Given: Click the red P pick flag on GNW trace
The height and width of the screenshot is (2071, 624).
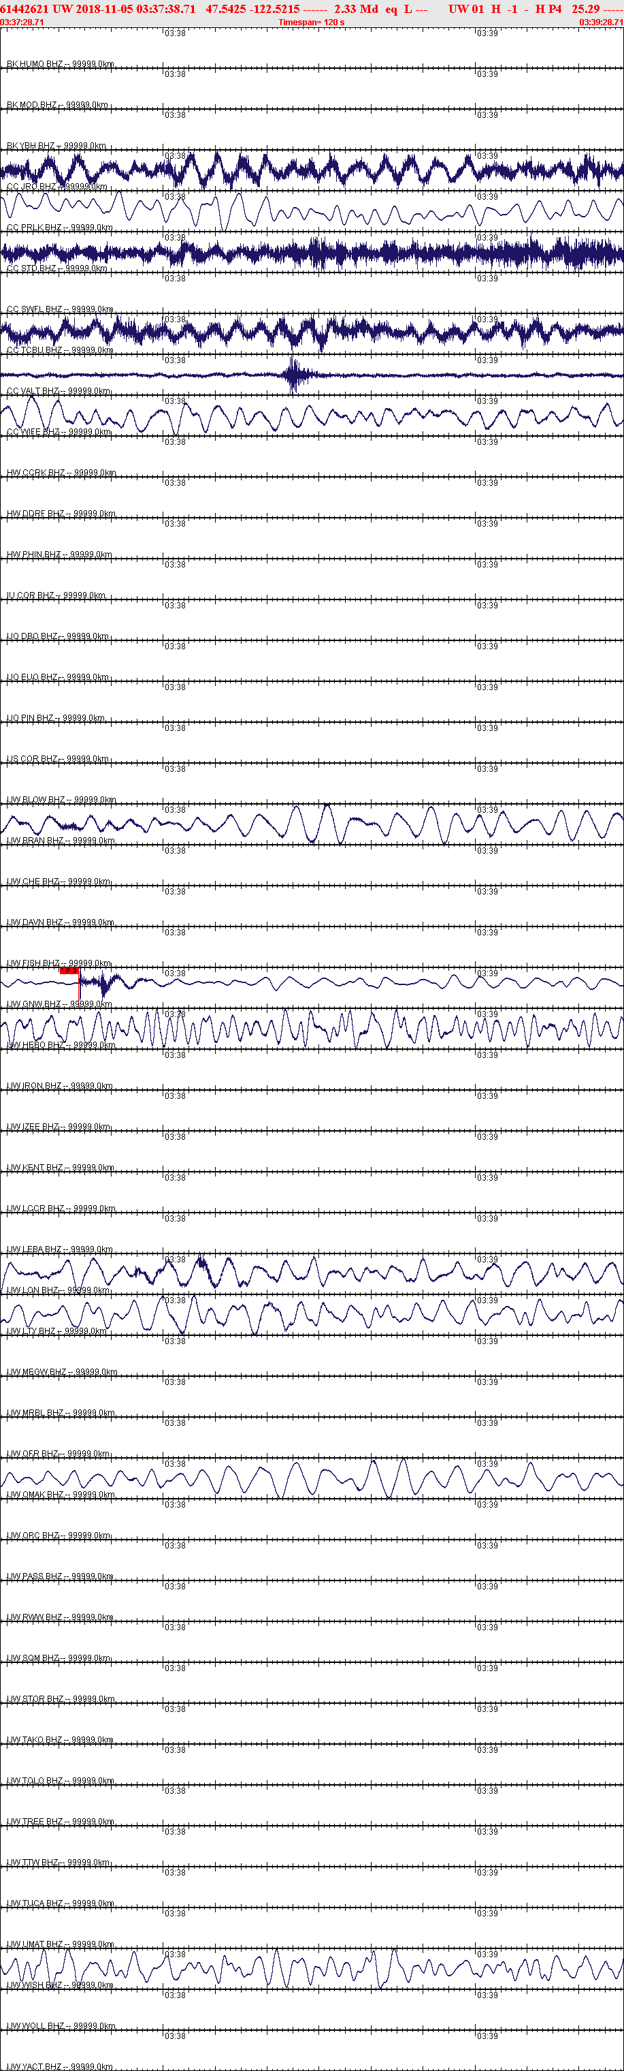Looking at the screenshot, I should pos(69,971).
